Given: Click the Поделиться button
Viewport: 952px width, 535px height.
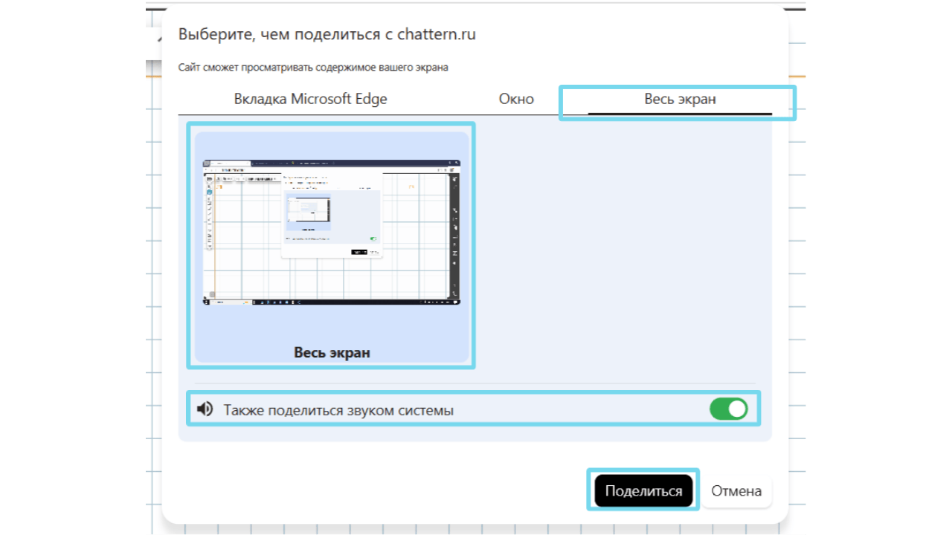Looking at the screenshot, I should click(x=643, y=491).
